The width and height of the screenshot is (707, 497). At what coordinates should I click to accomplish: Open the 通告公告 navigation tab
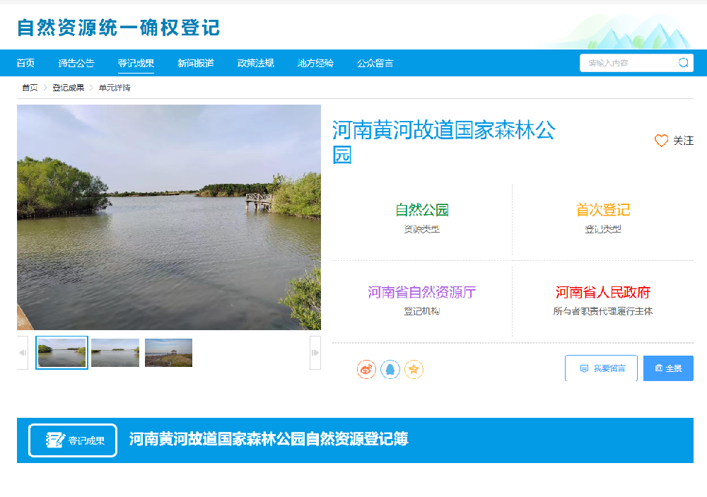tap(76, 63)
